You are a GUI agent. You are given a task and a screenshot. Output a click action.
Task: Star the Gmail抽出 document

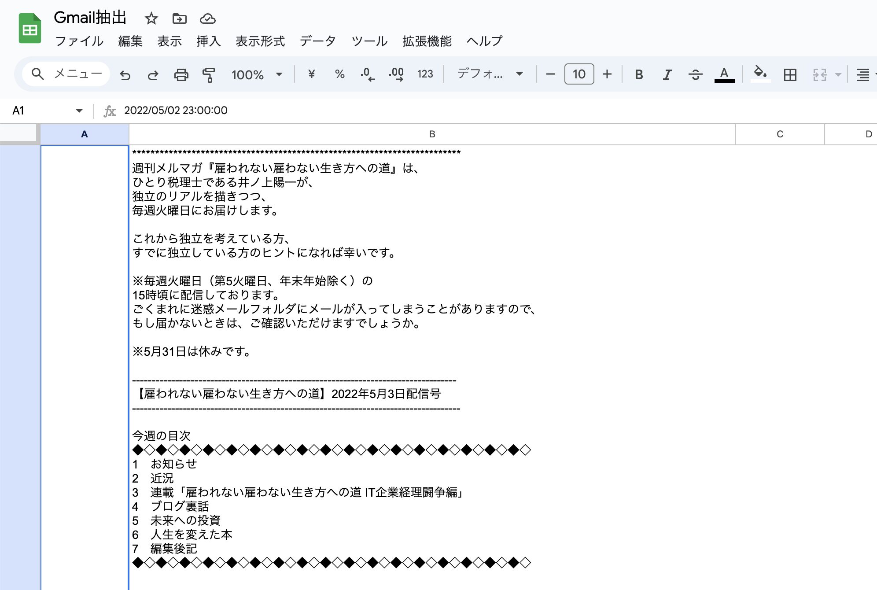151,18
